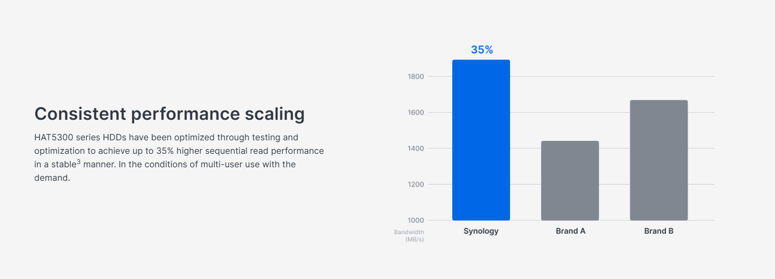This screenshot has width=775, height=279.
Task: Click the 1800 y-axis value
Action: [416, 77]
